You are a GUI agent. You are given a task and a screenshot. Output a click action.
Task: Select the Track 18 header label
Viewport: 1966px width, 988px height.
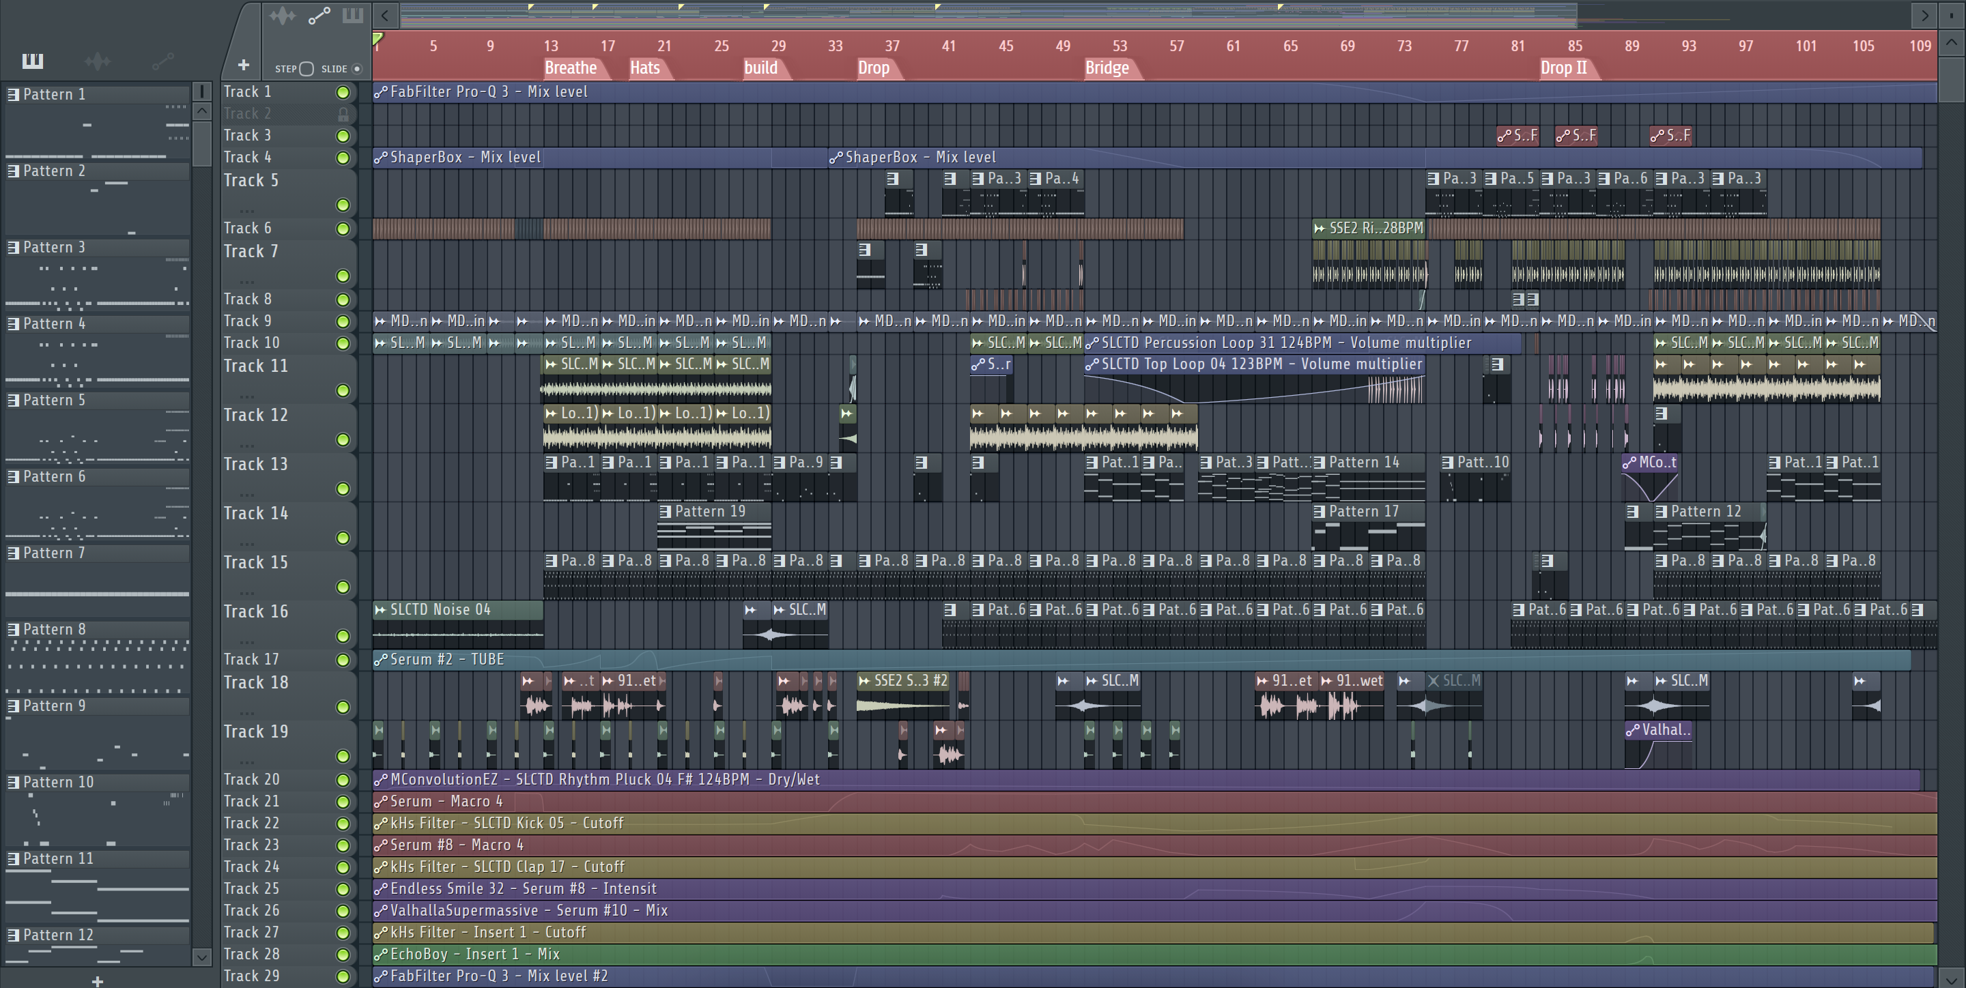255,683
